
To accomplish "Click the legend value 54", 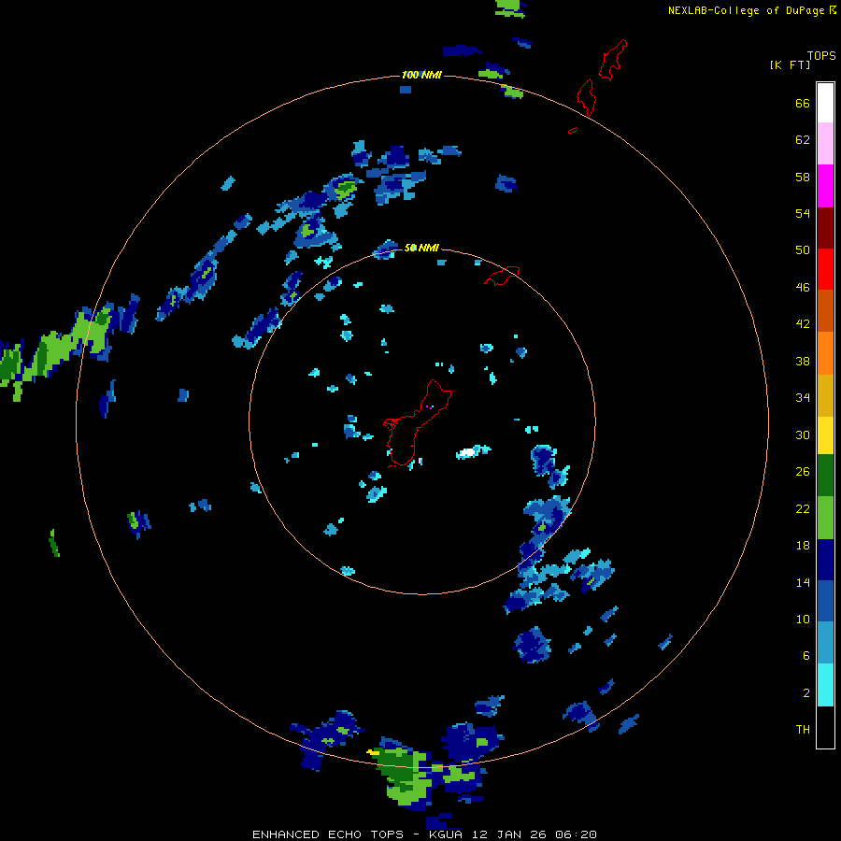I will point(803,213).
